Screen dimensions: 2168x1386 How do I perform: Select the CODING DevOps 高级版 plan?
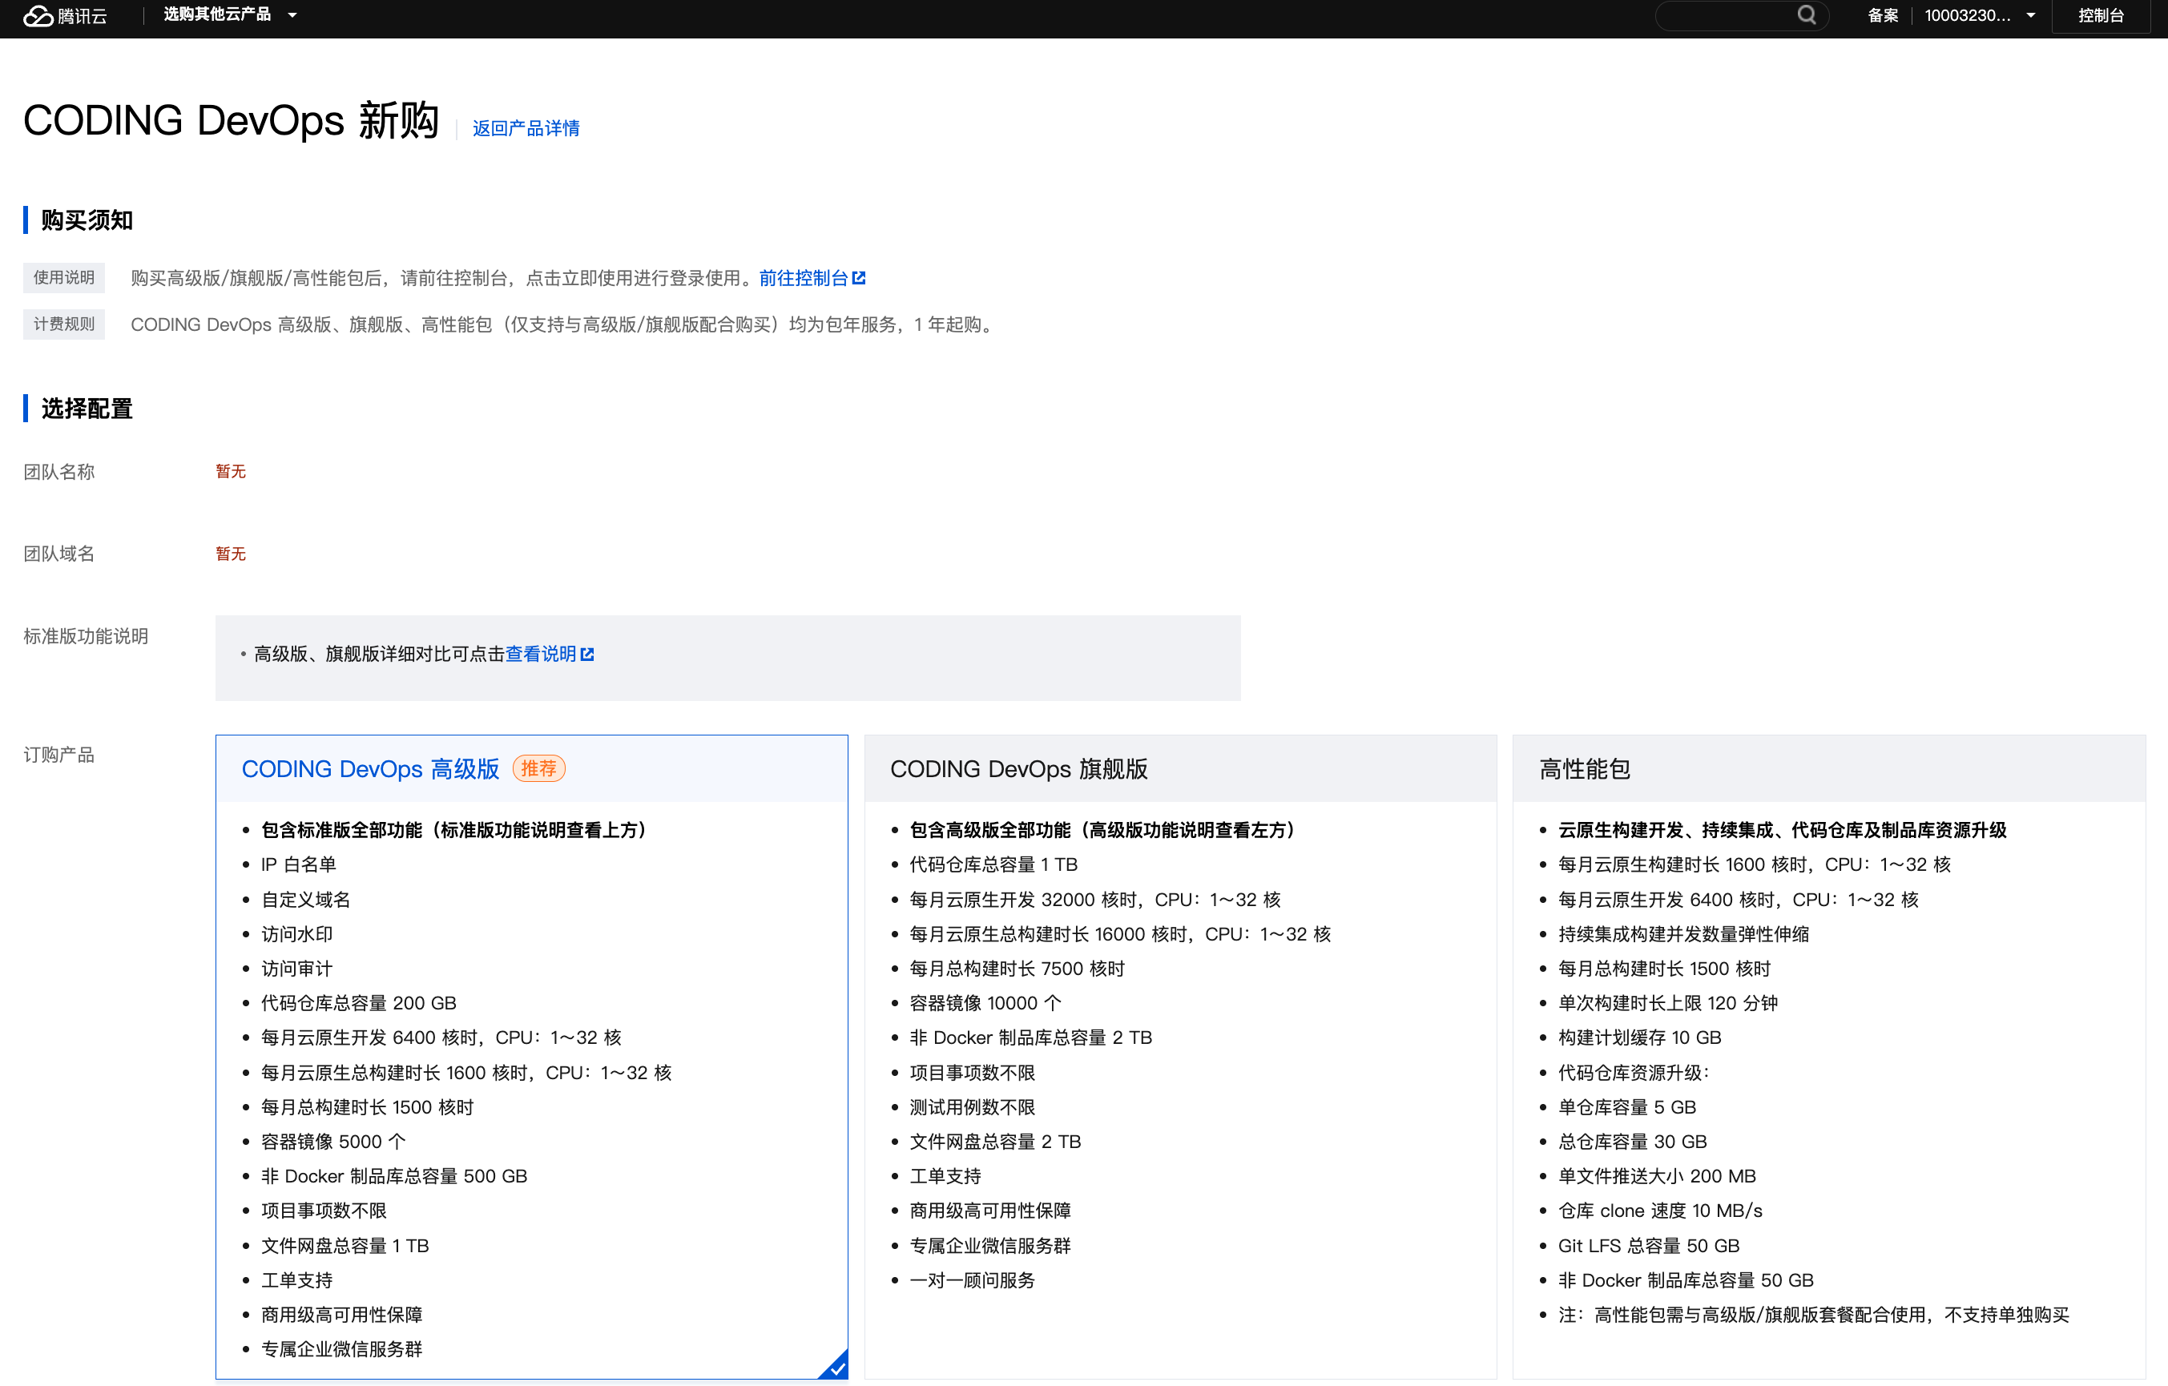click(370, 769)
